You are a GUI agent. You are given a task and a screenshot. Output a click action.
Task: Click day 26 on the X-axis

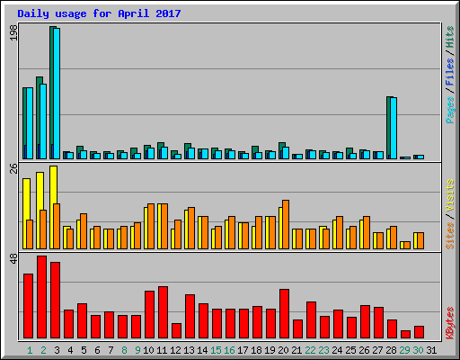[364, 350]
